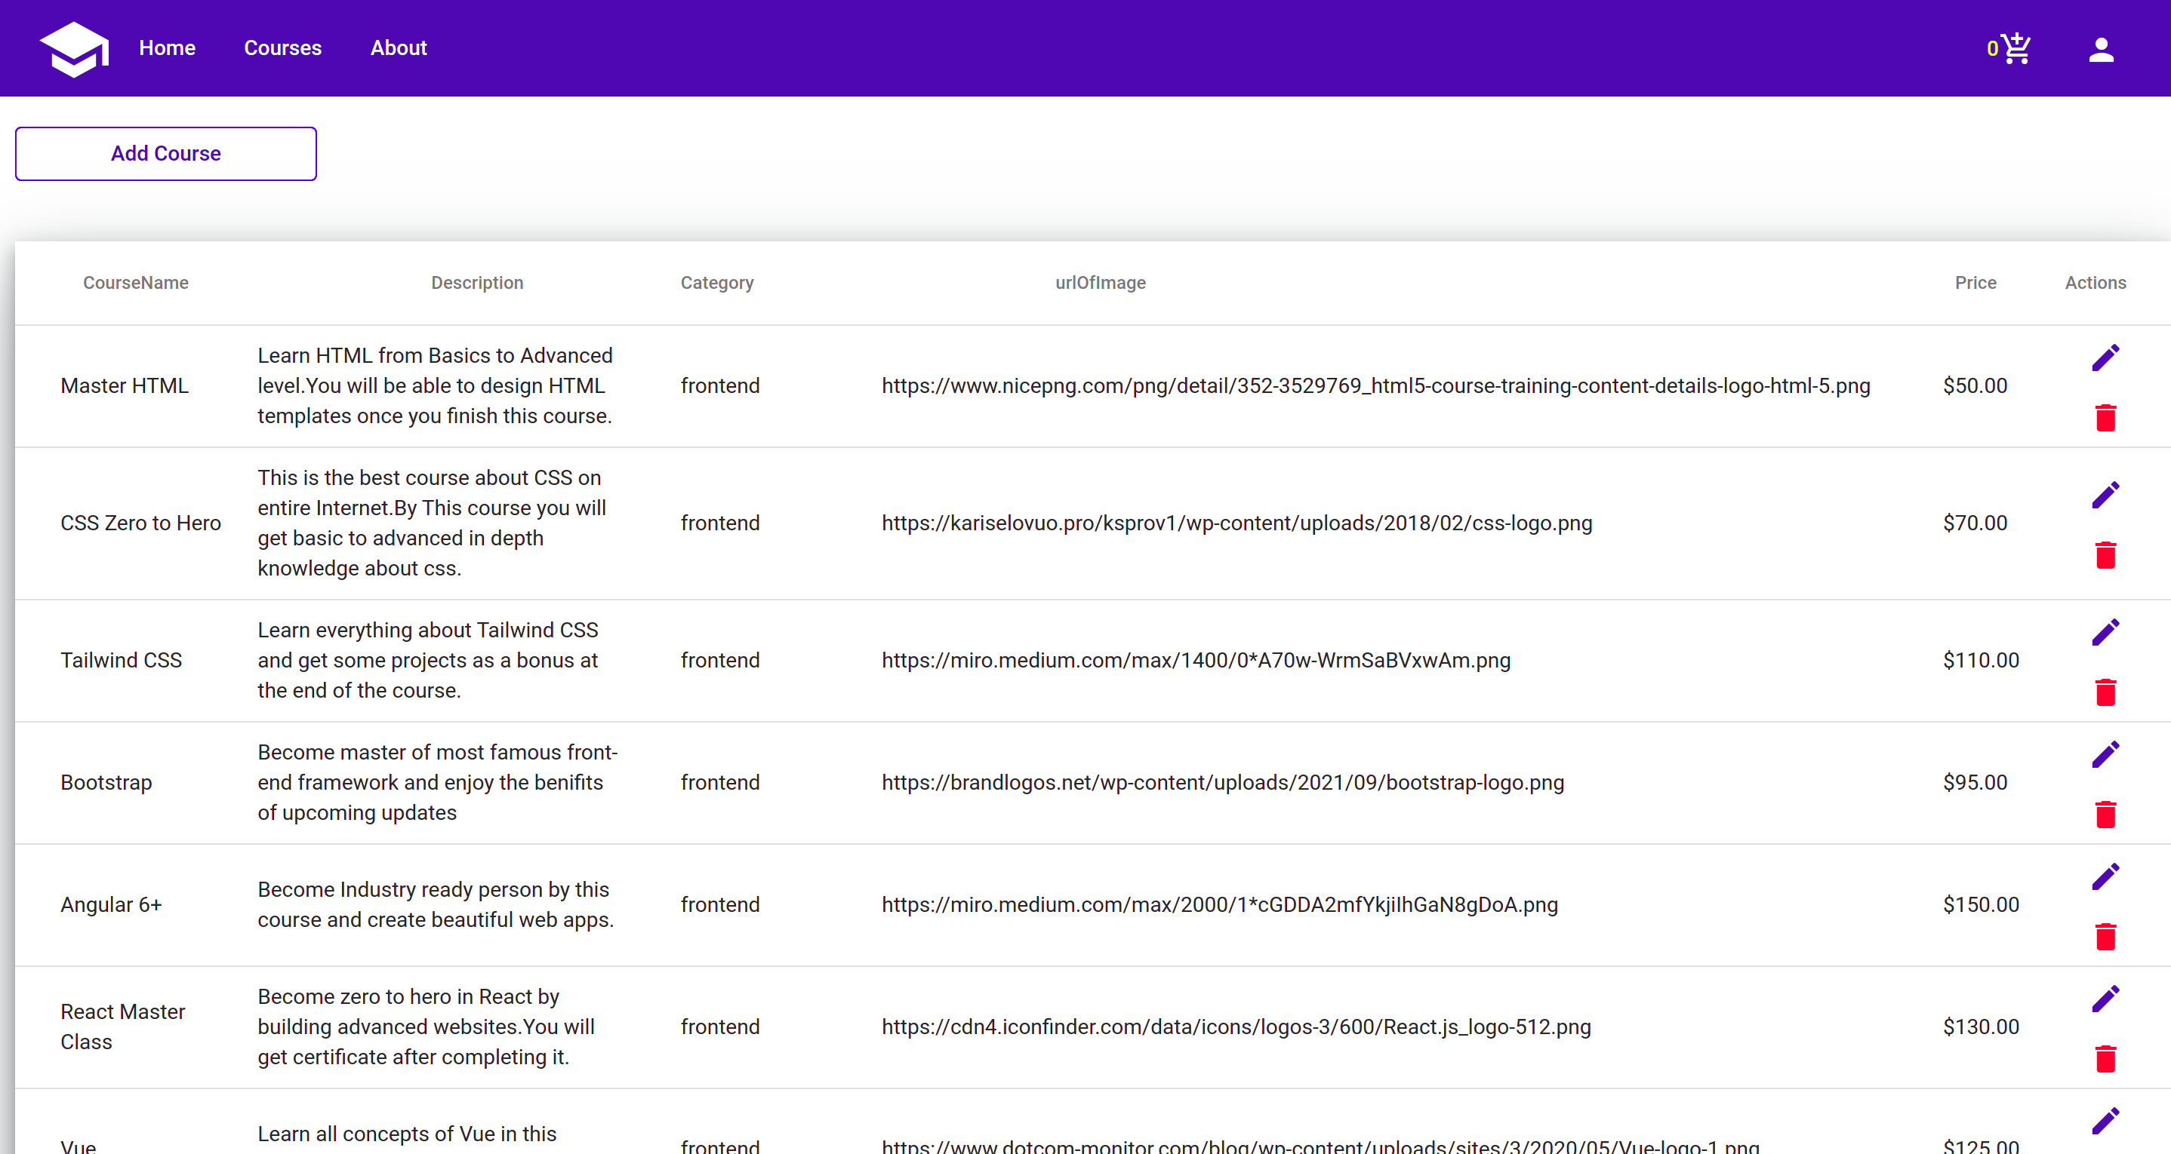Viewport: 2171px width, 1154px height.
Task: Edit the React Master Class course
Action: 2105,997
